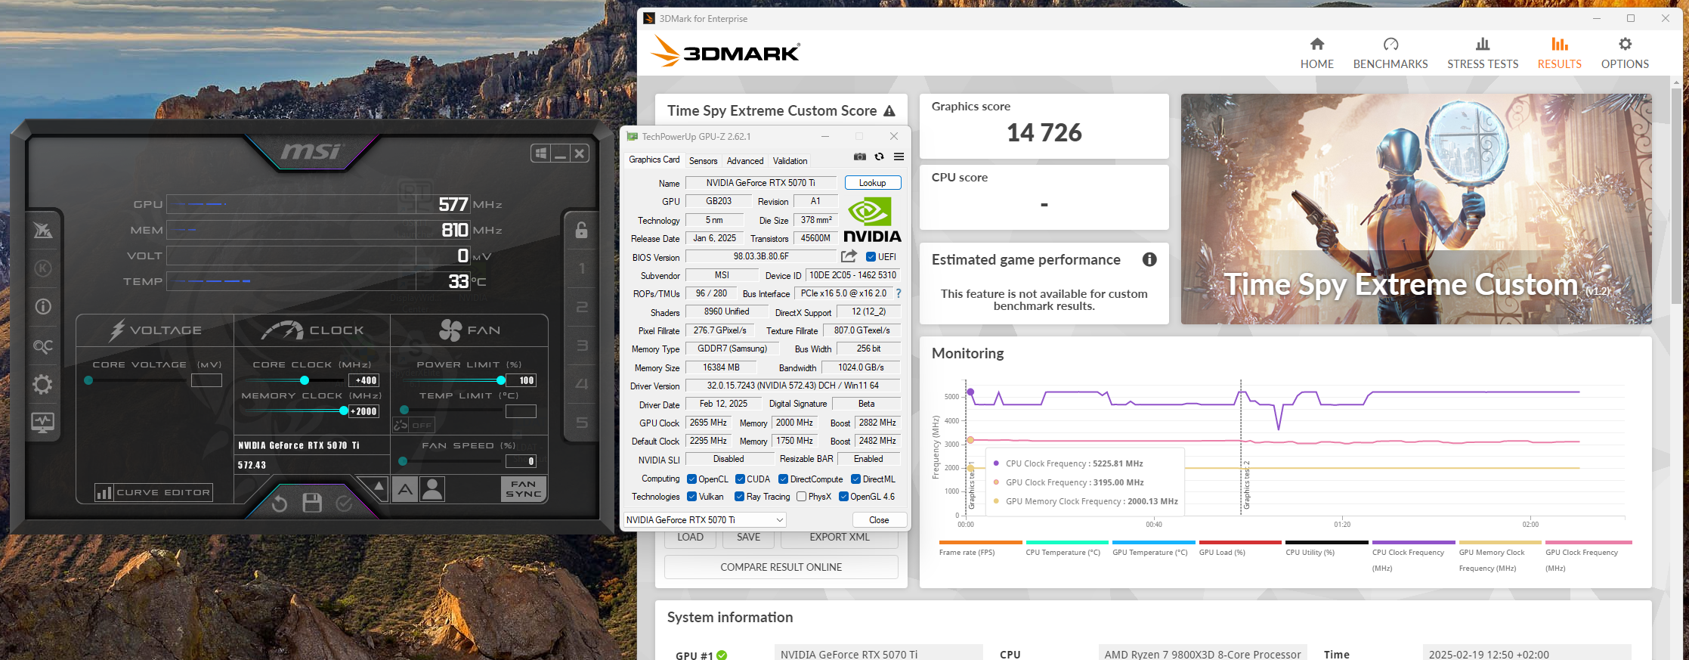Image resolution: width=1689 pixels, height=660 pixels.
Task: Click the Power Limit slider handle
Action: click(501, 380)
